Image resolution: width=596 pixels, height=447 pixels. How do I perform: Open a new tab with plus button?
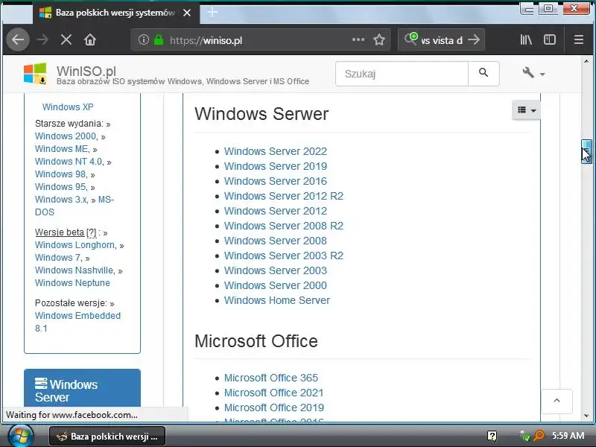212,13
